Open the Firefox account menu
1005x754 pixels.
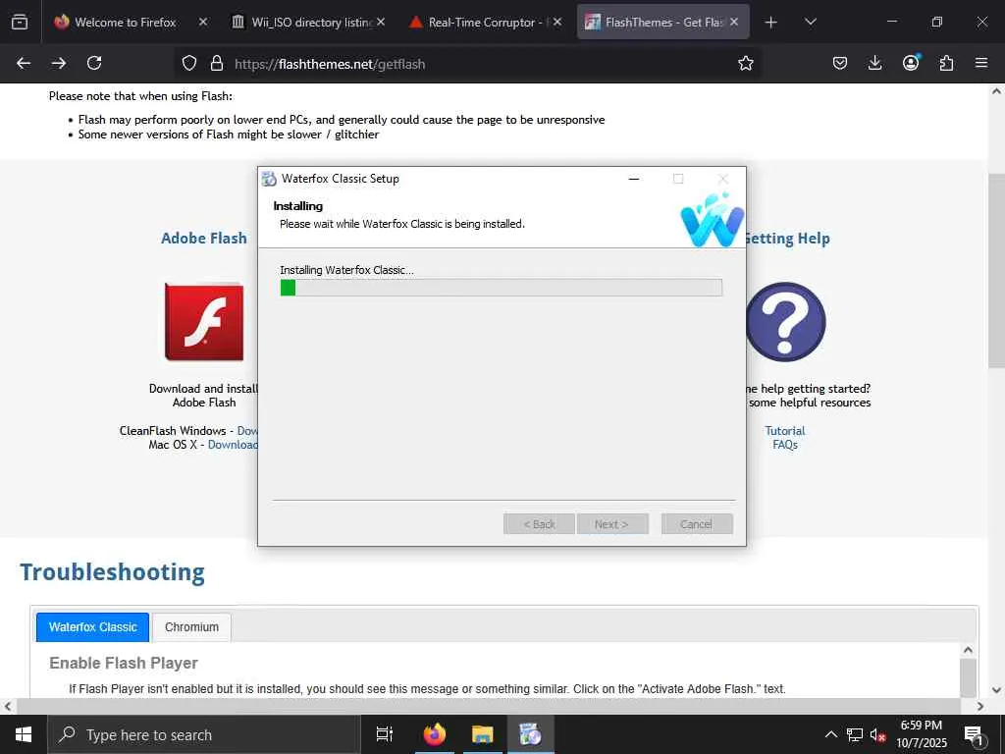911,63
